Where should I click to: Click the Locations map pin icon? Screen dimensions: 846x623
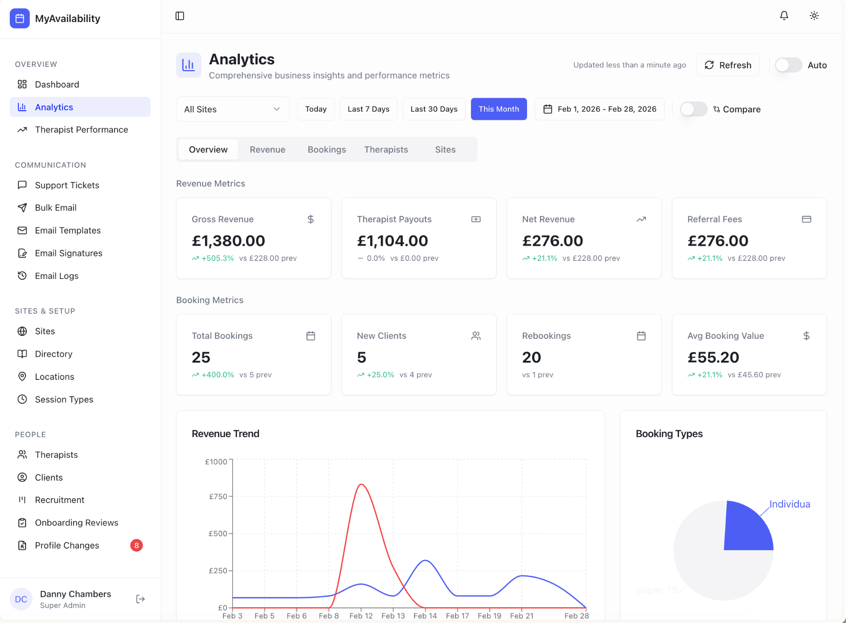pyautogui.click(x=22, y=377)
